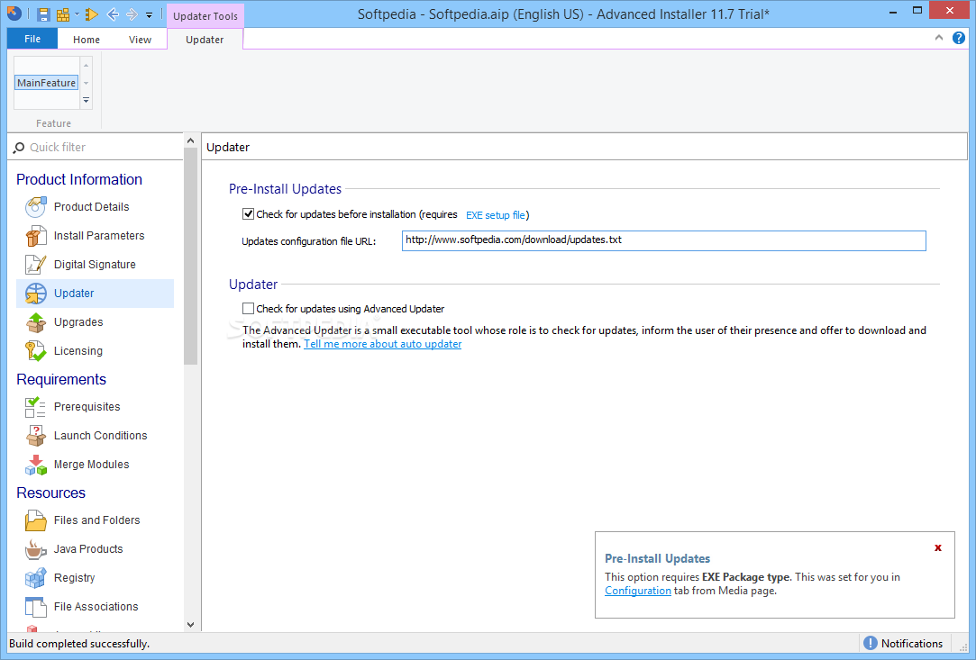Click the Updater globe icon in the sidebar

(35, 294)
